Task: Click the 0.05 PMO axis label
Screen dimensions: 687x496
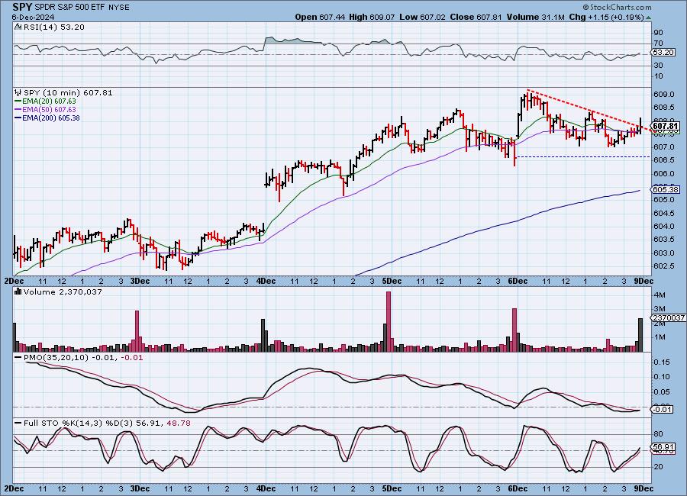Action: 661,392
